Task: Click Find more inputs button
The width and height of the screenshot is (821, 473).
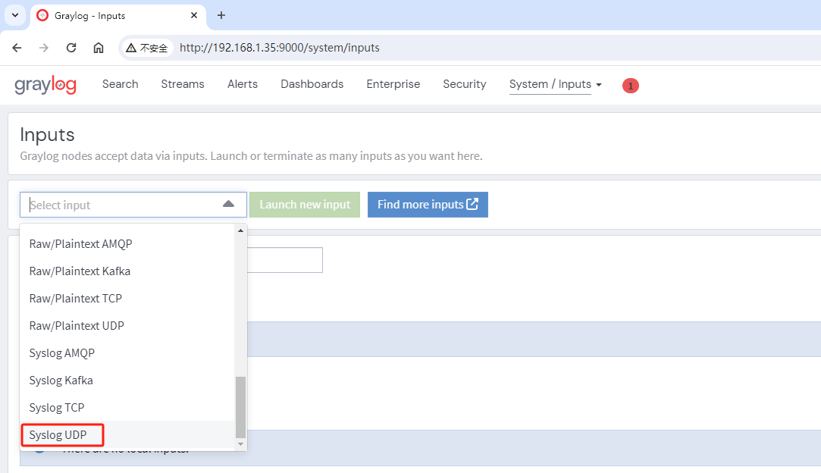Action: tap(428, 205)
